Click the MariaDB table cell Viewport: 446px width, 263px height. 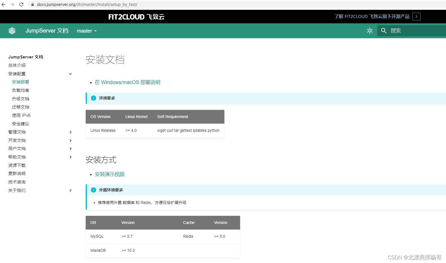click(98, 250)
